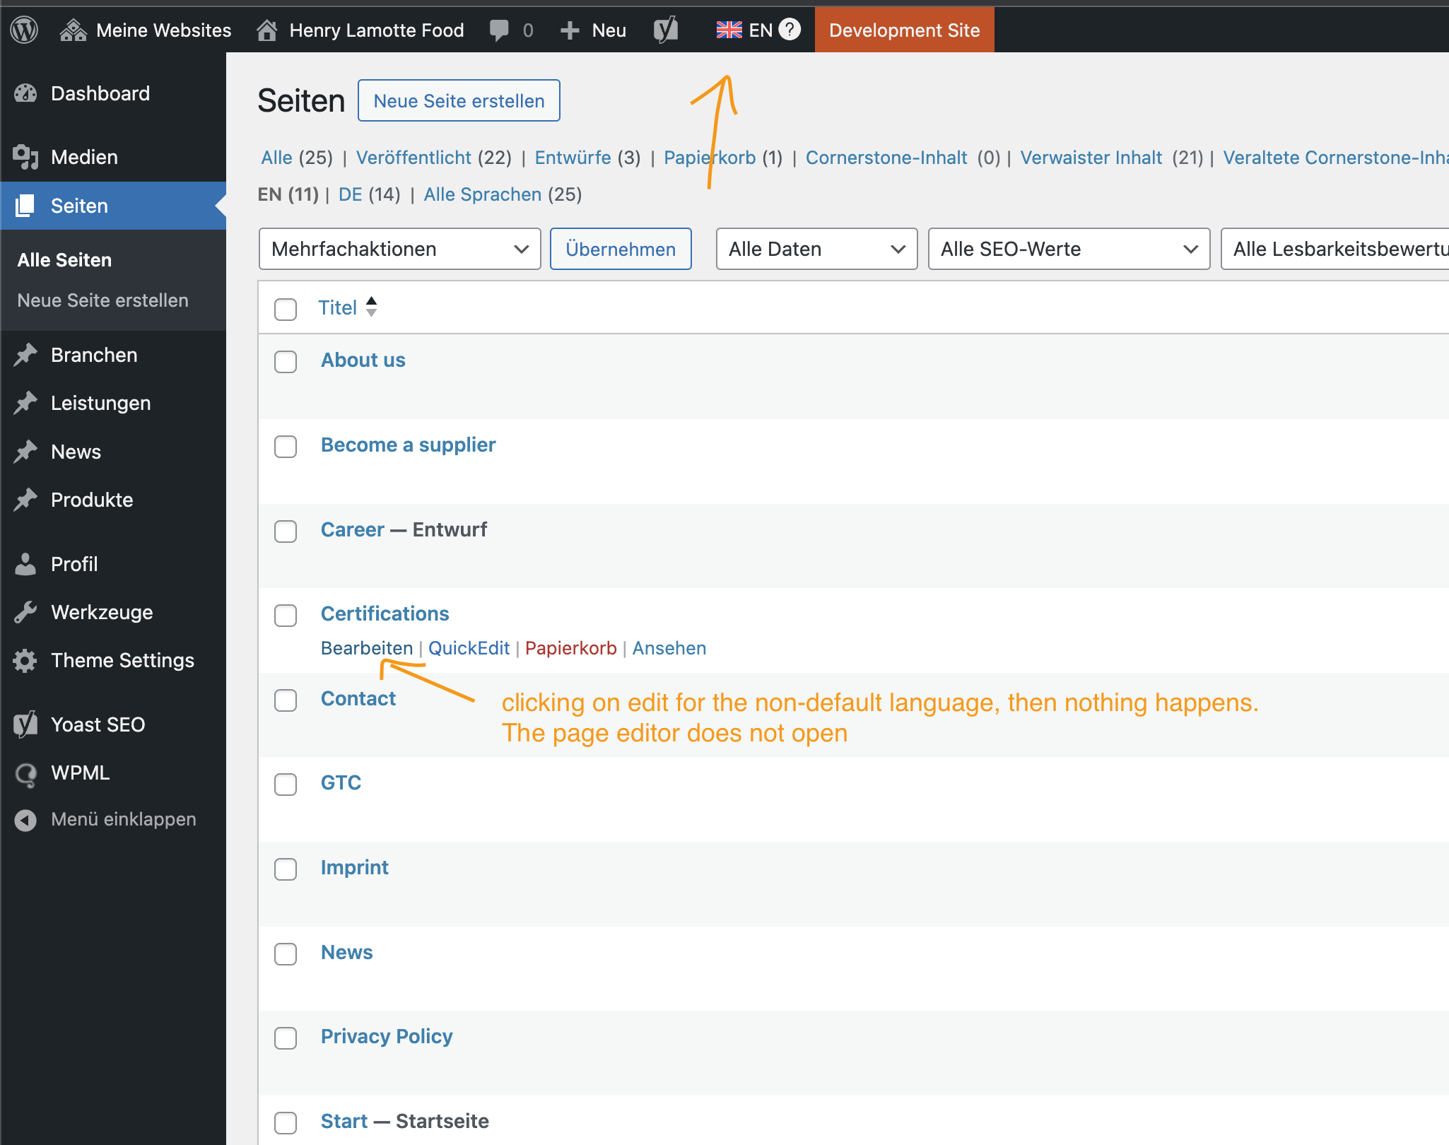Image resolution: width=1449 pixels, height=1145 pixels.
Task: Click the house icon for Henry Lamotte Food
Action: tap(266, 30)
